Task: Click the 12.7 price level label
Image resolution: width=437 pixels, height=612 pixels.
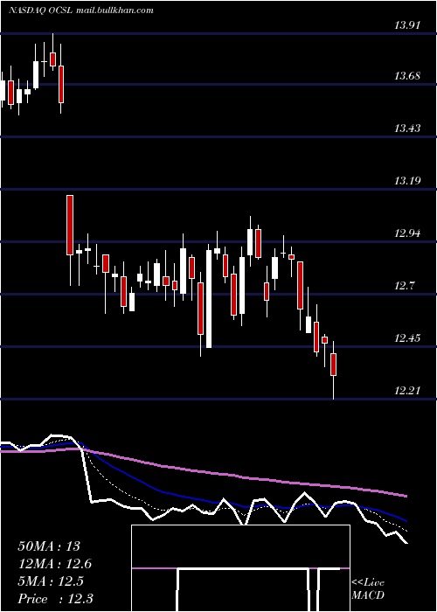Action: 404,286
